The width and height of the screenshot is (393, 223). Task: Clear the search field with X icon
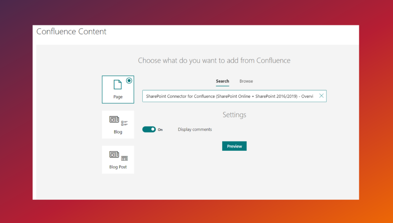[321, 96]
